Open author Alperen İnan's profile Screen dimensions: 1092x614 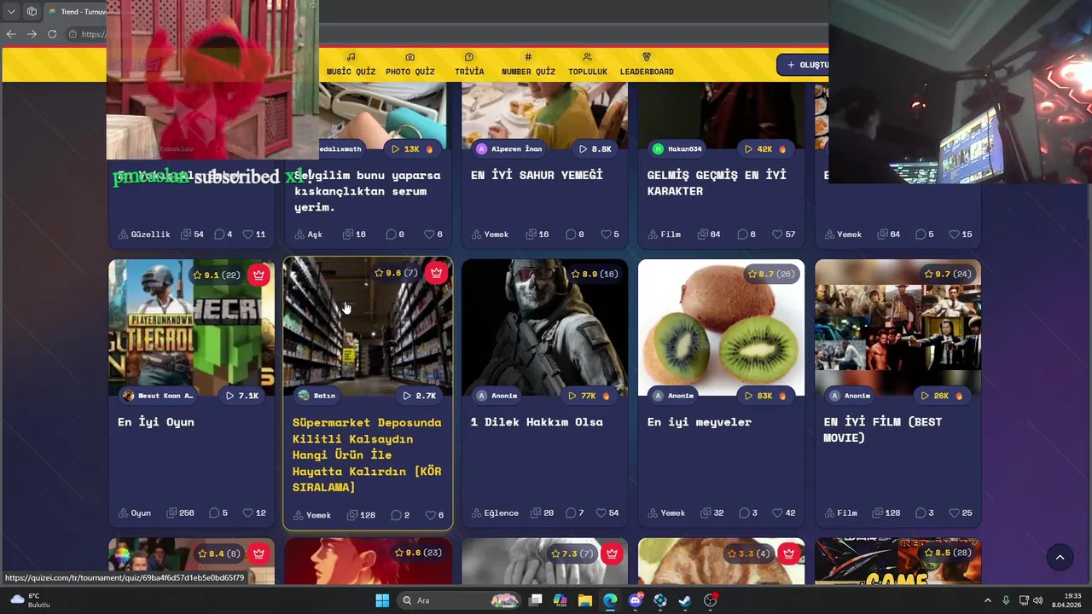(509, 148)
